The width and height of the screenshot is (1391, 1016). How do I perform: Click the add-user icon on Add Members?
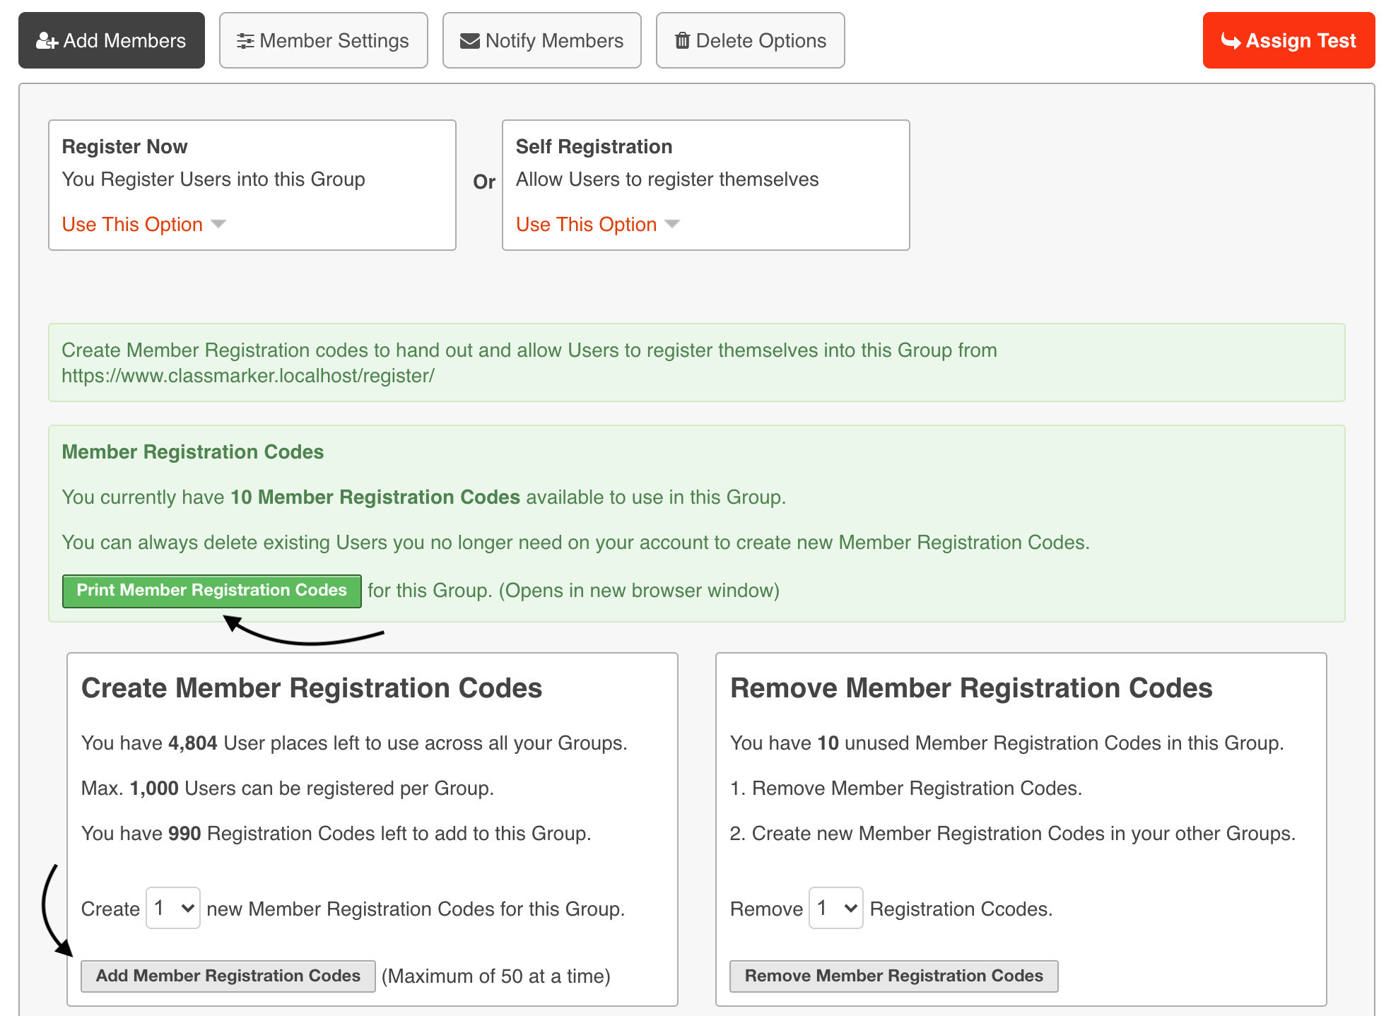(47, 41)
